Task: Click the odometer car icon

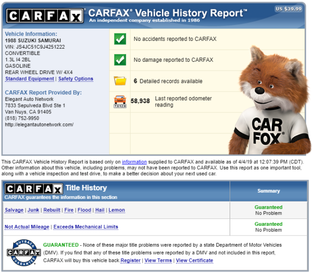Action: point(120,101)
